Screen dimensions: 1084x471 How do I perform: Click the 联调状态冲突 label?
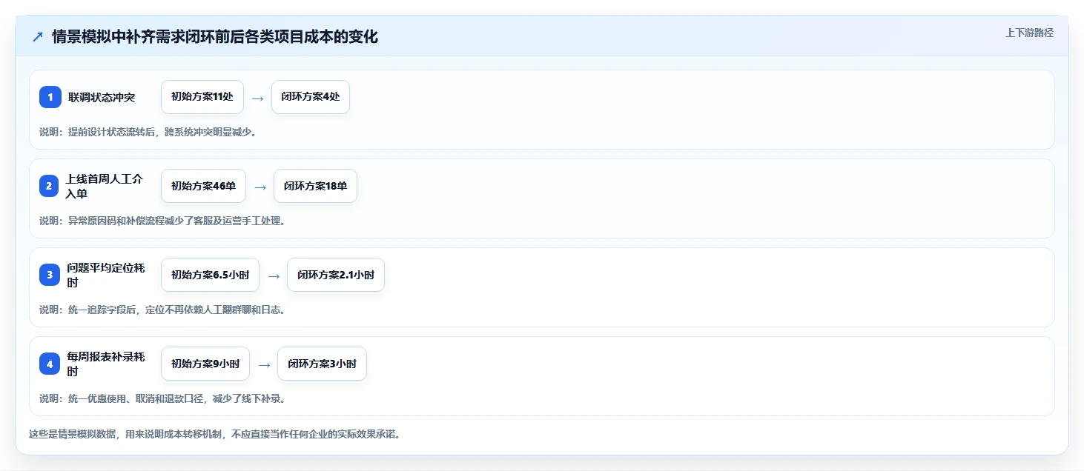click(102, 97)
